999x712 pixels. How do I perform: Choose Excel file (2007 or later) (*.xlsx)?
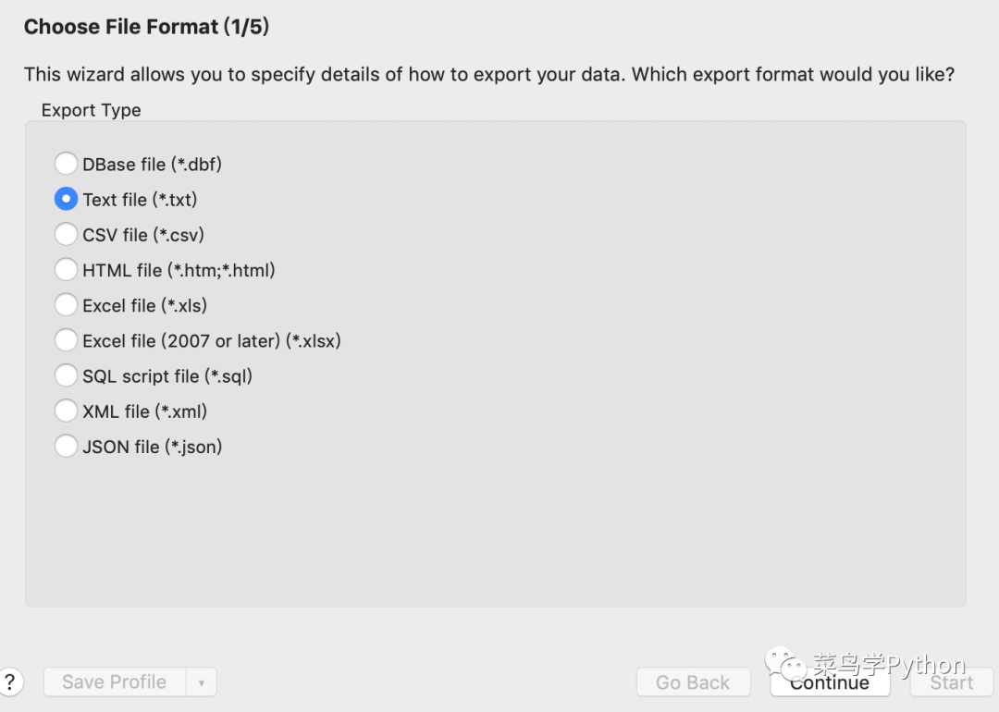click(x=66, y=340)
